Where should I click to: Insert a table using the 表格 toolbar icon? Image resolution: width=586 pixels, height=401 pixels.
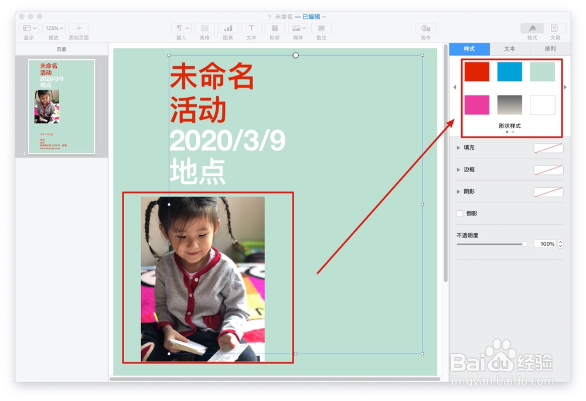pyautogui.click(x=204, y=28)
